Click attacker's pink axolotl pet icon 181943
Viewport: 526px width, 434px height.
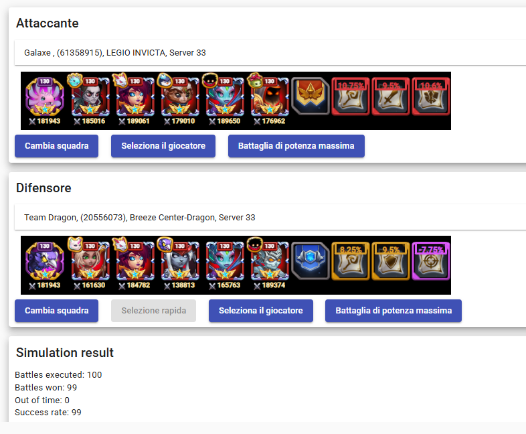coord(45,96)
